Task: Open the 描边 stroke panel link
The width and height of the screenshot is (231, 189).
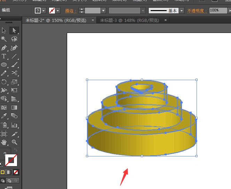Action: (x=71, y=11)
